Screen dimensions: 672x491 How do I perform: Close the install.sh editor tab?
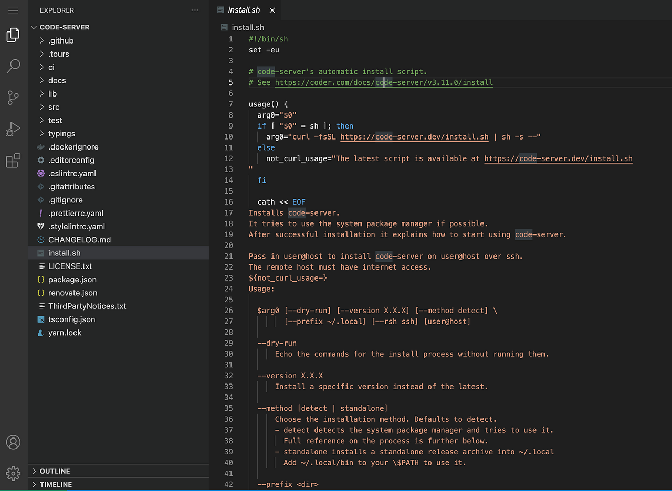pos(272,10)
